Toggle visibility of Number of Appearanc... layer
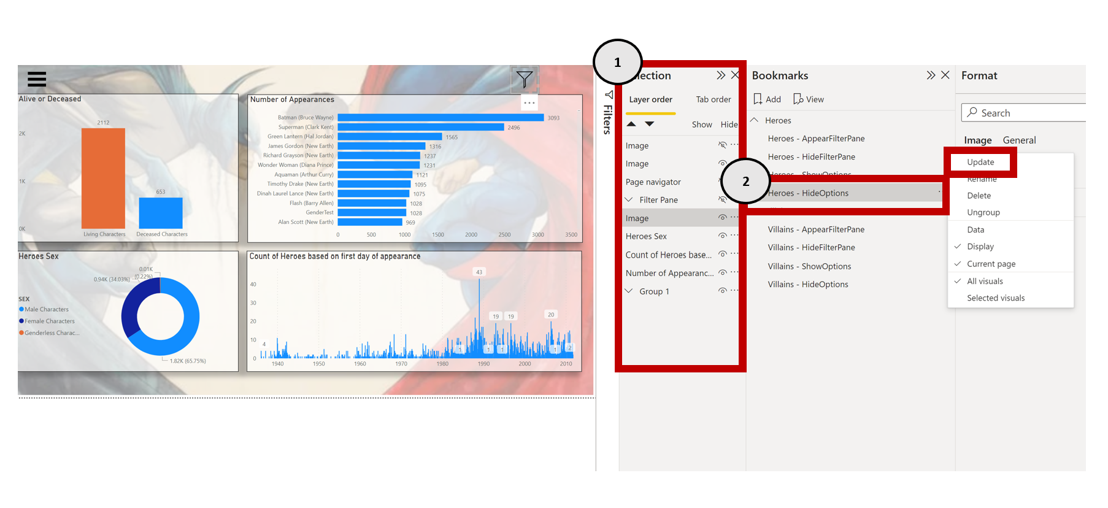The height and width of the screenshot is (508, 1108). tap(723, 272)
